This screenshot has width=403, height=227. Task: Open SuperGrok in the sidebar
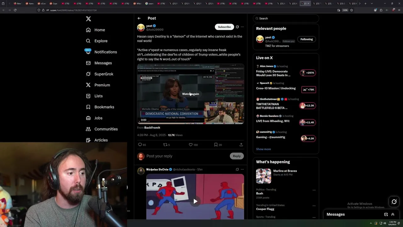tap(99, 74)
